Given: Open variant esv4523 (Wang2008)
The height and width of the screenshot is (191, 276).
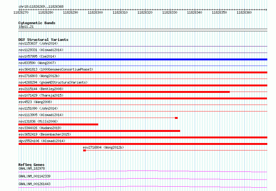Looking at the screenshot, I should (35, 102).
